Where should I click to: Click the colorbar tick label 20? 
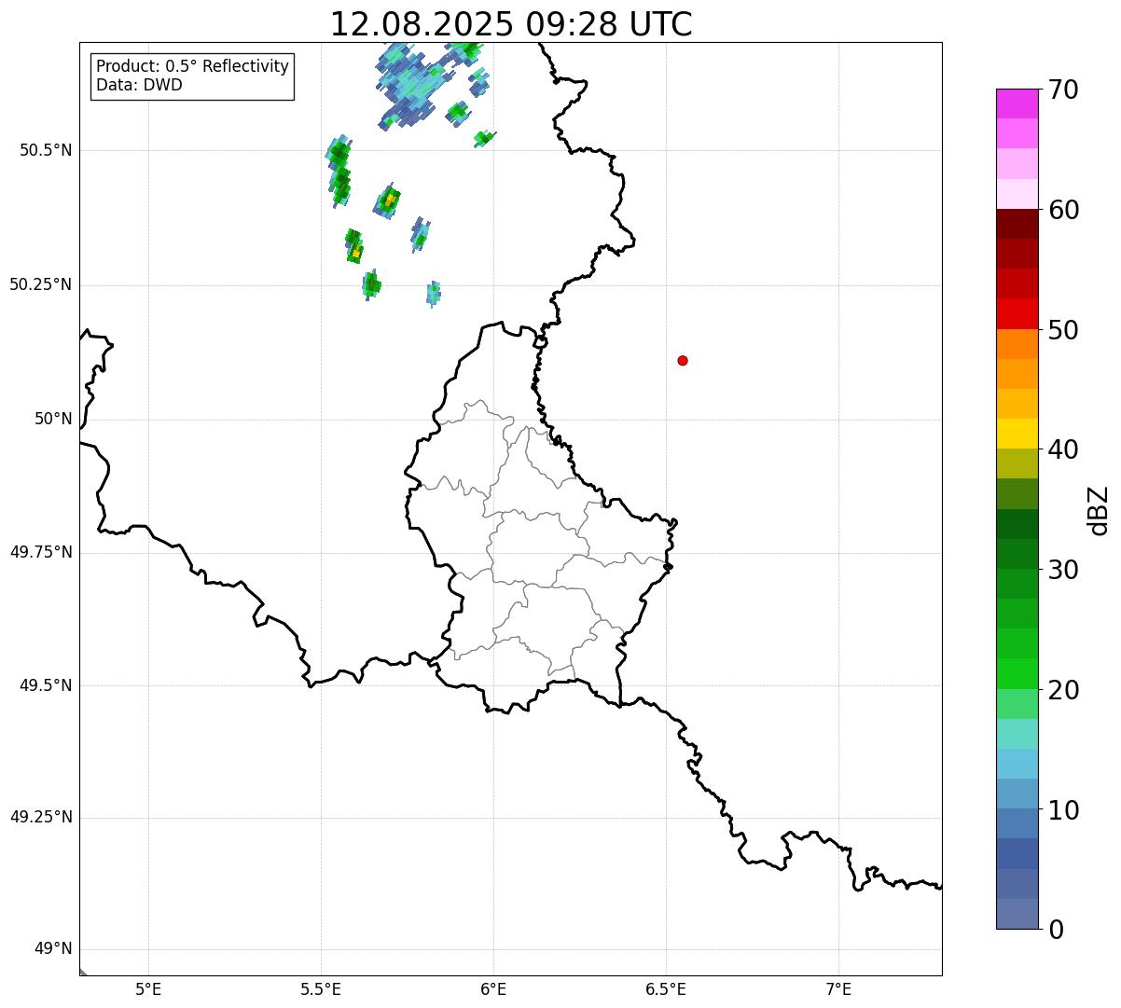[x=1063, y=690]
